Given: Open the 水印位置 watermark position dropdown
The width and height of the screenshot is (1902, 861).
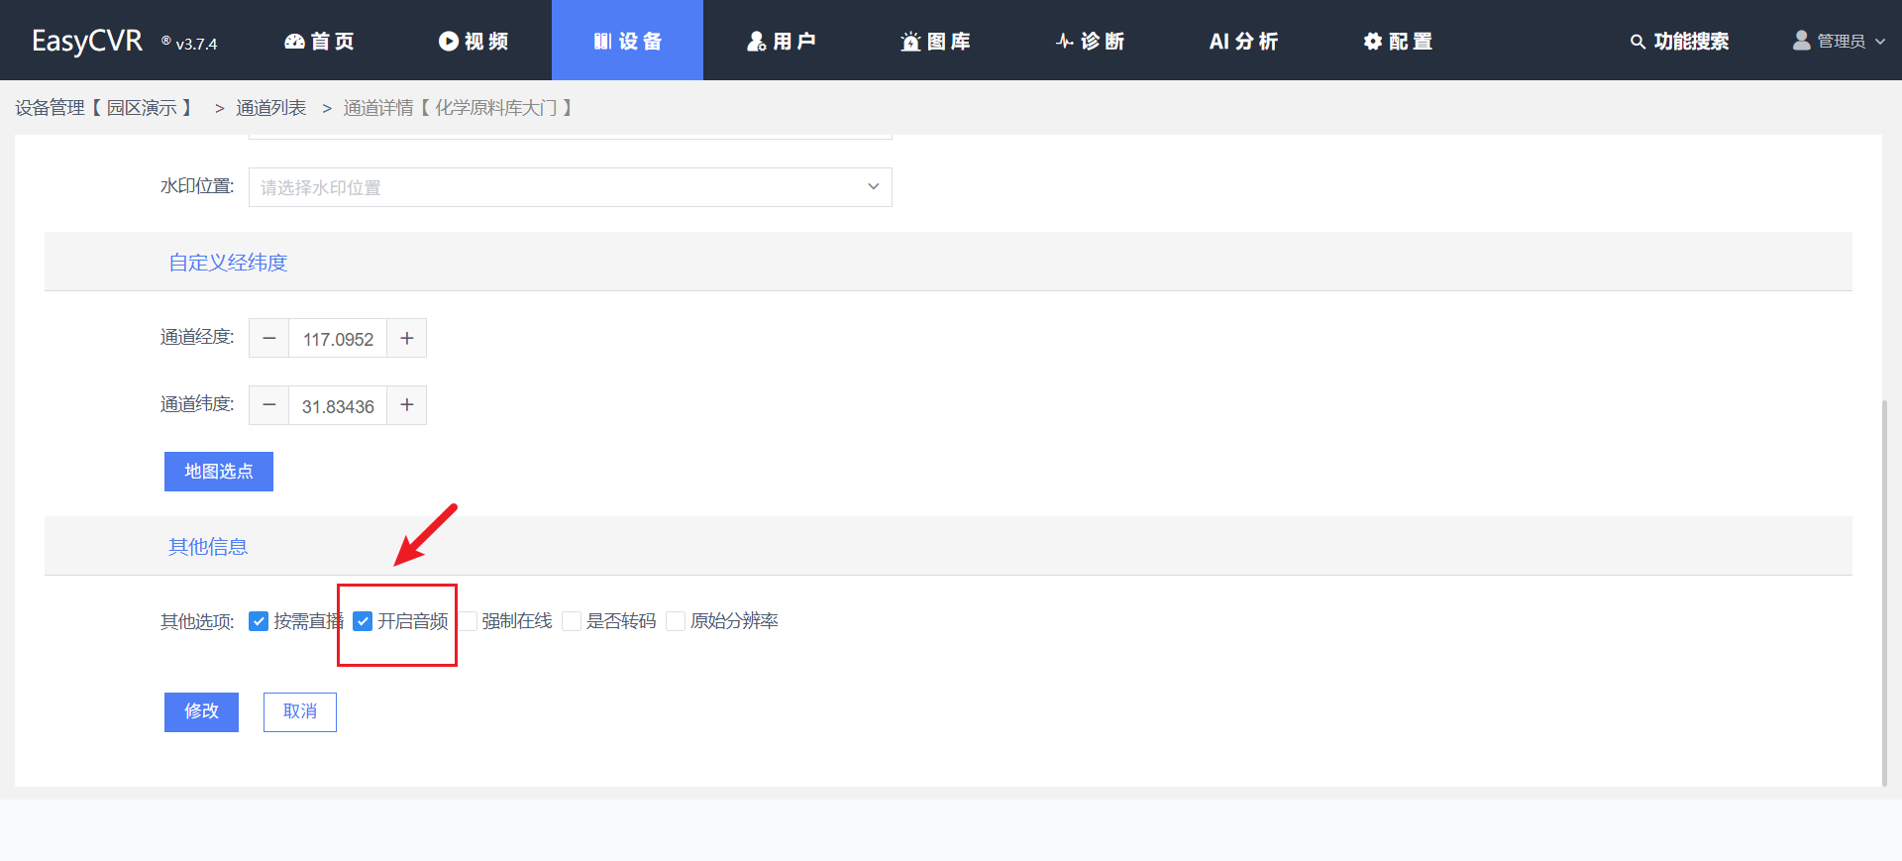Looking at the screenshot, I should coord(570,187).
